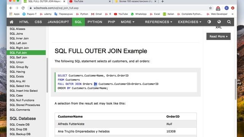Open SQL Exists in sidebar
This screenshot has width=244, height=137.
(17, 76)
